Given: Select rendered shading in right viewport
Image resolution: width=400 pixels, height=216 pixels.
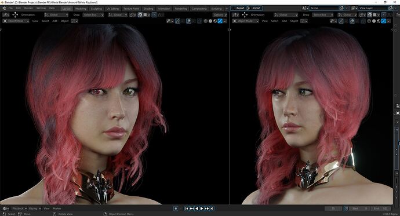Looking at the screenshot, I should 383,21.
